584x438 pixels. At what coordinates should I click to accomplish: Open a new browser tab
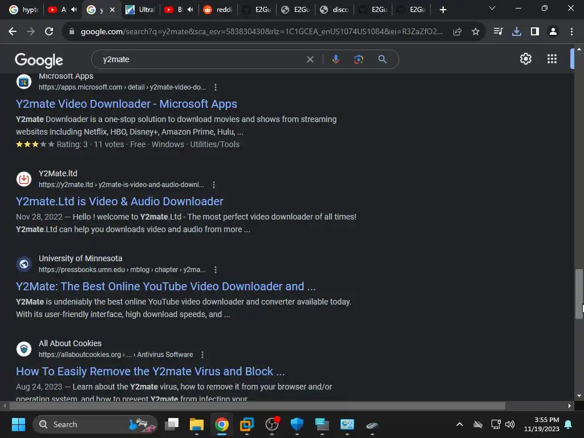pyautogui.click(x=443, y=10)
